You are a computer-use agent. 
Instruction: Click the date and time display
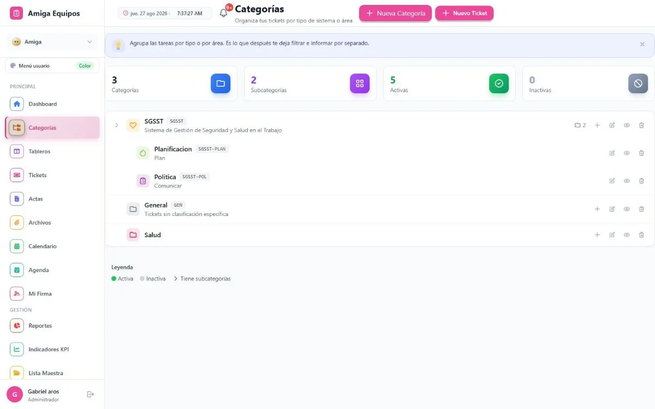pyautogui.click(x=165, y=13)
